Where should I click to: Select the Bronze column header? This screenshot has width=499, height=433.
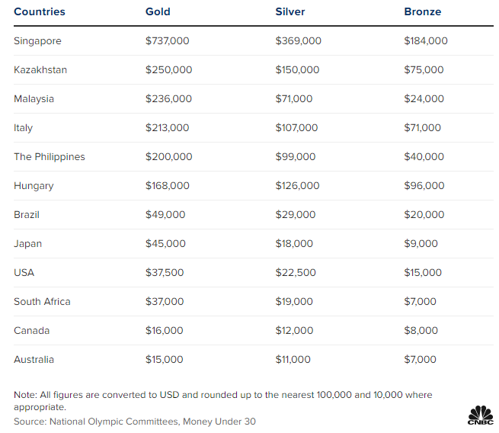[x=422, y=12]
